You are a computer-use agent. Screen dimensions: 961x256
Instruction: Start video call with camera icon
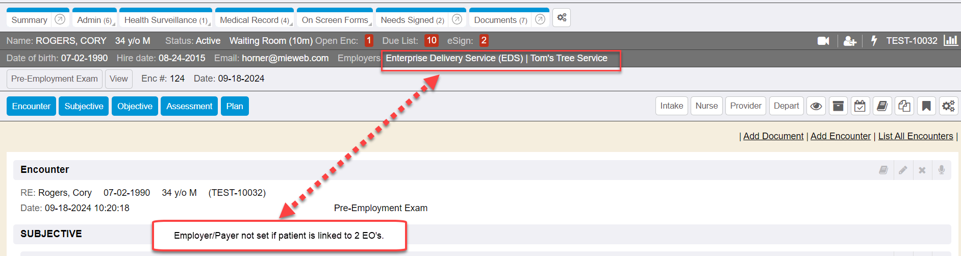coord(823,41)
